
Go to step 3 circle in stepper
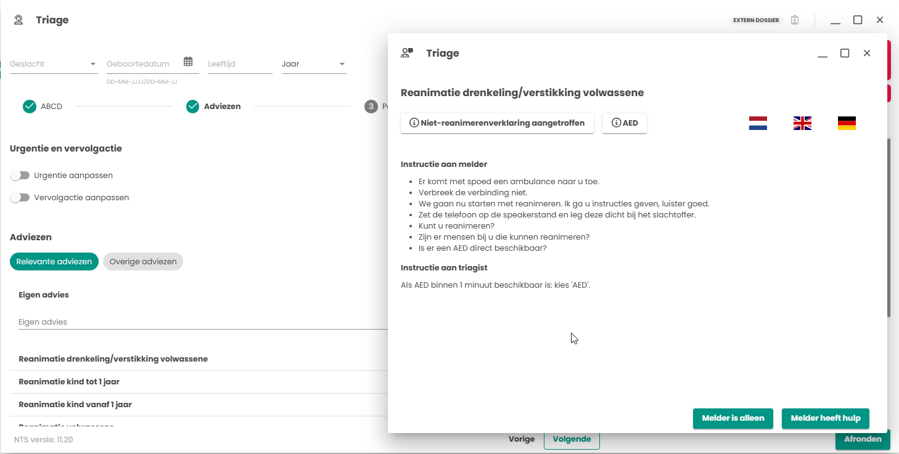point(371,107)
